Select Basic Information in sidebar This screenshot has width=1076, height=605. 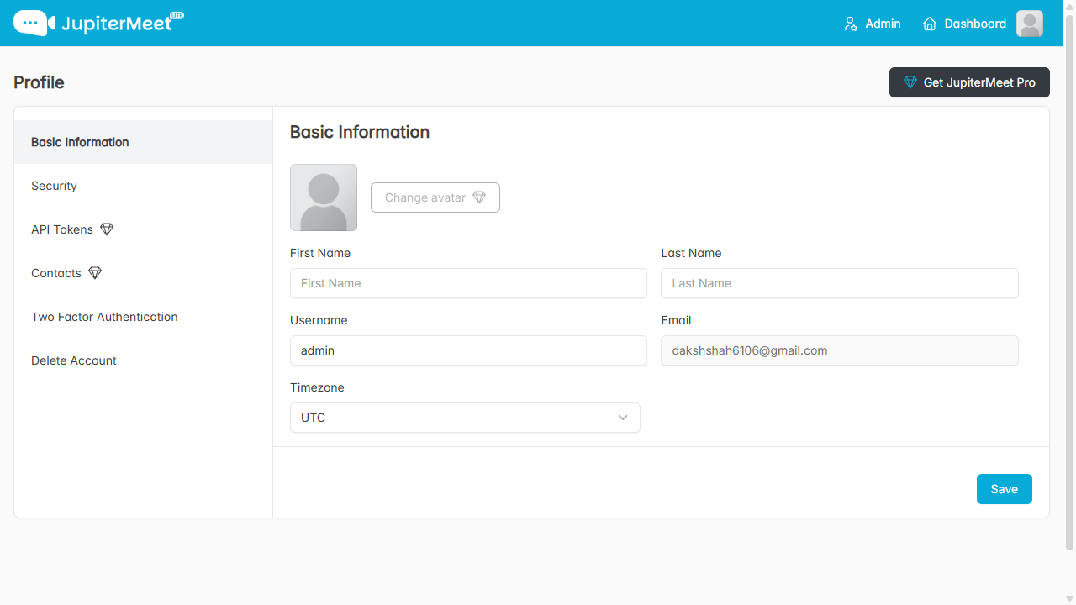point(143,142)
